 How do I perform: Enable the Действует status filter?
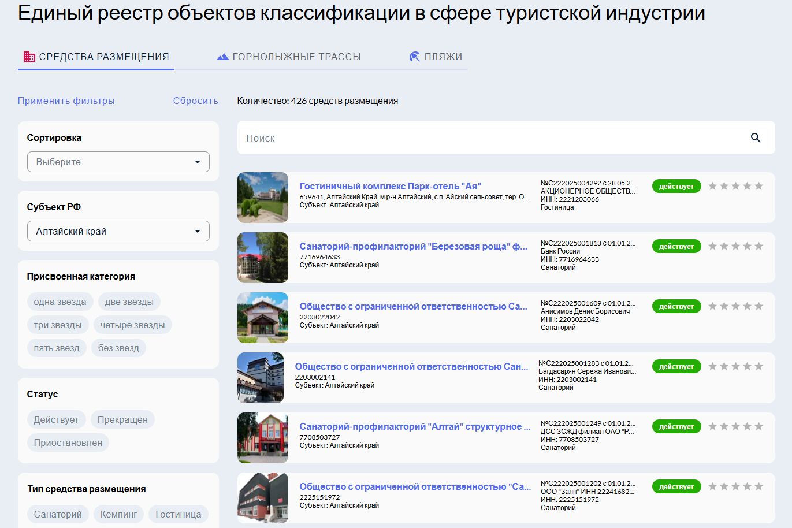pyautogui.click(x=56, y=419)
